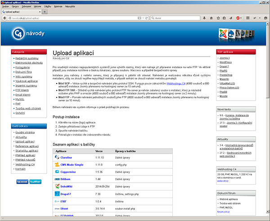
Task: Open the Moodle link in TOP aplikace
Action: coord(224,96)
